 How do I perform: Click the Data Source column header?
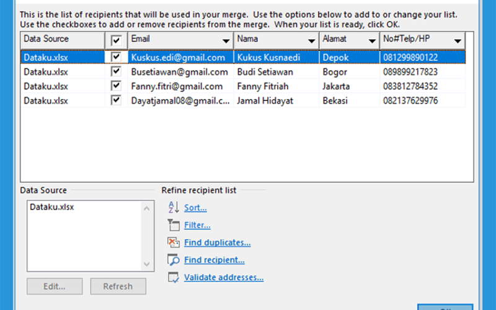click(x=63, y=40)
